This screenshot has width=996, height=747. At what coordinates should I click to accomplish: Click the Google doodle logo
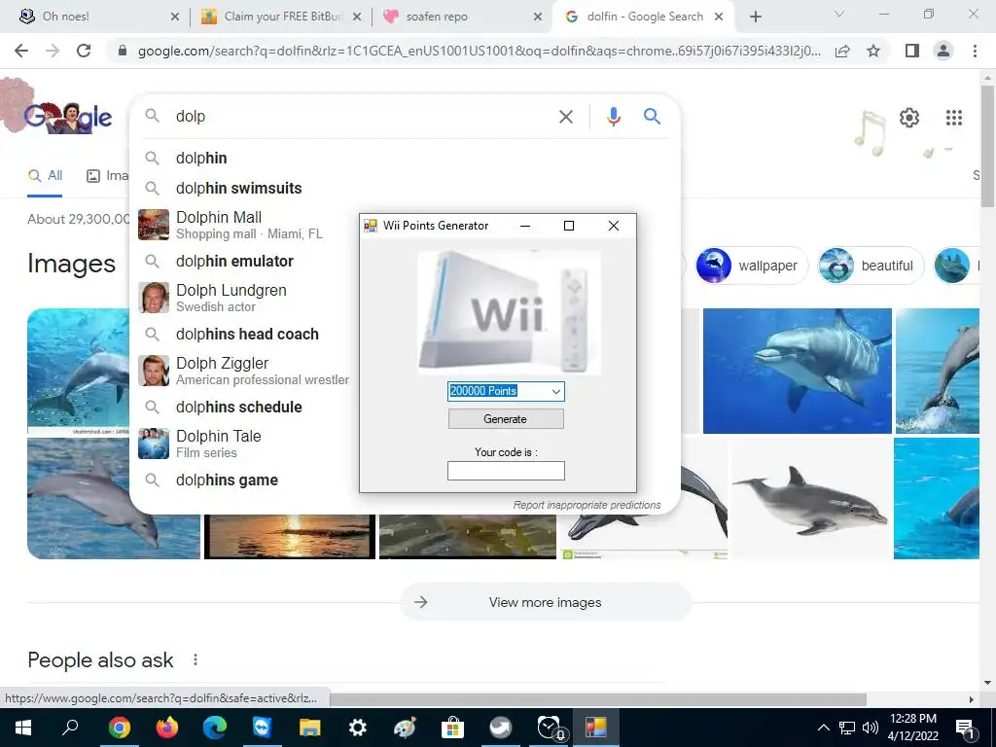[x=68, y=117]
